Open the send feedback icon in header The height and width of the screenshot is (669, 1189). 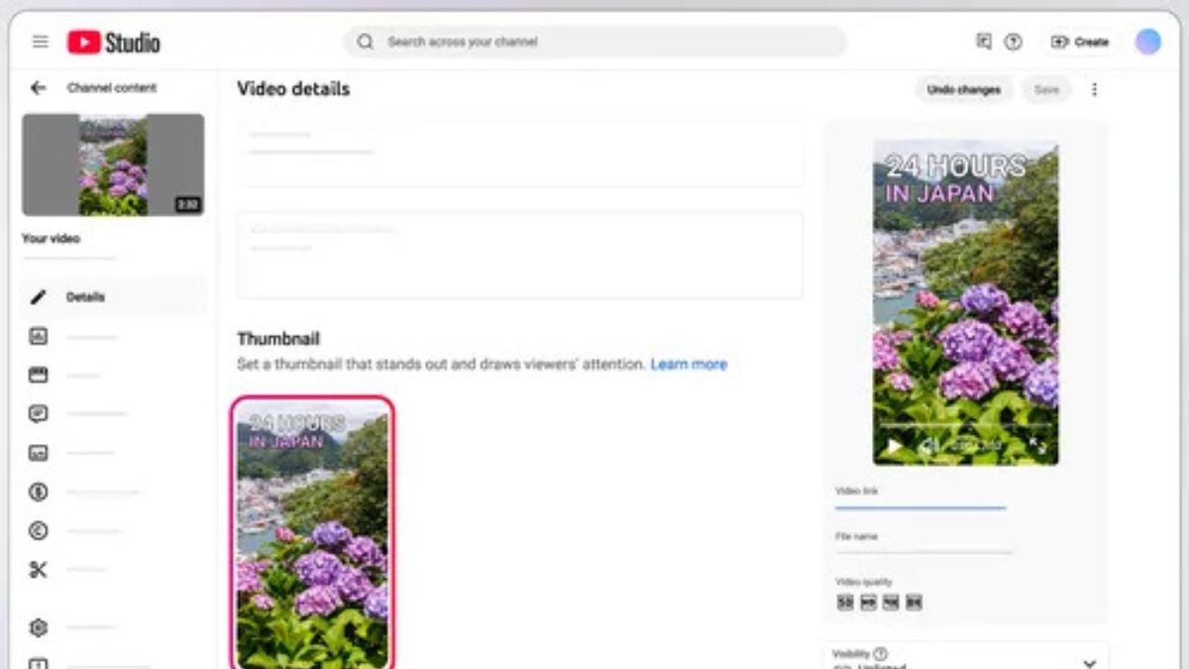[x=983, y=42]
